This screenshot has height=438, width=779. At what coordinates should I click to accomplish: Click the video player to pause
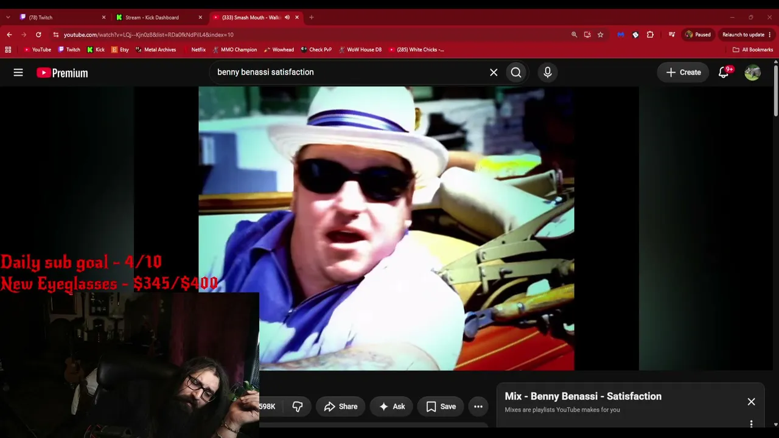(386, 228)
